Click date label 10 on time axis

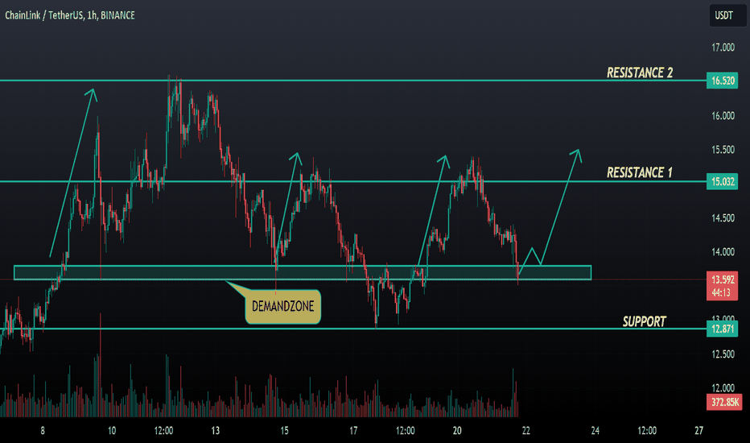[111, 431]
